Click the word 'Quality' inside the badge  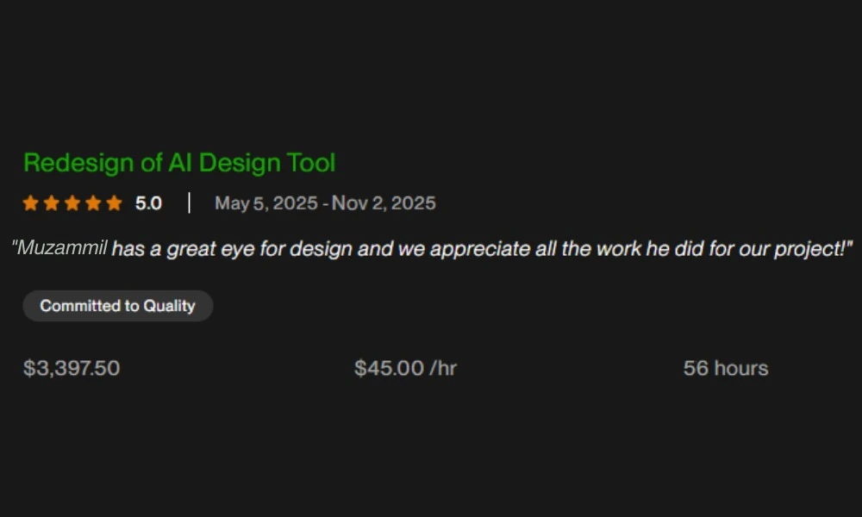click(169, 306)
